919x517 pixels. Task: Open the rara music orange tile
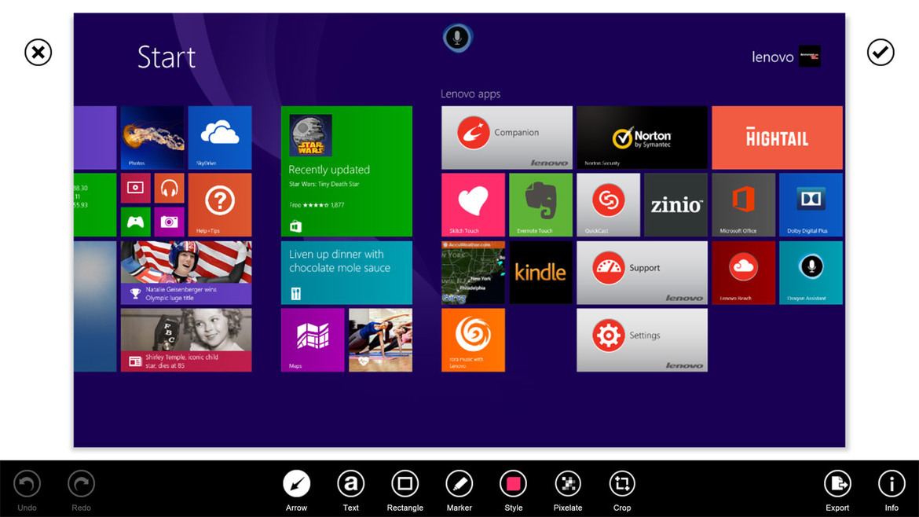click(473, 340)
